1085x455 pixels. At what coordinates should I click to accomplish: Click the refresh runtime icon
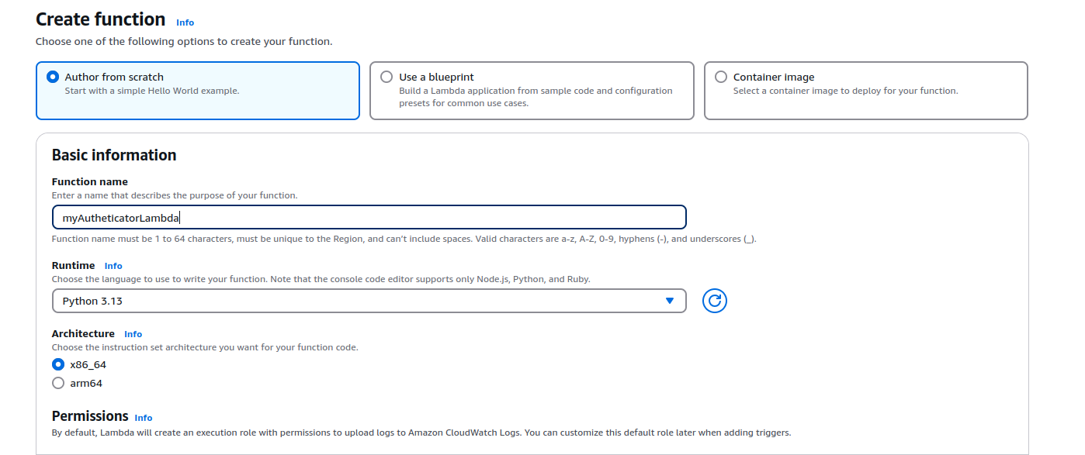(714, 301)
